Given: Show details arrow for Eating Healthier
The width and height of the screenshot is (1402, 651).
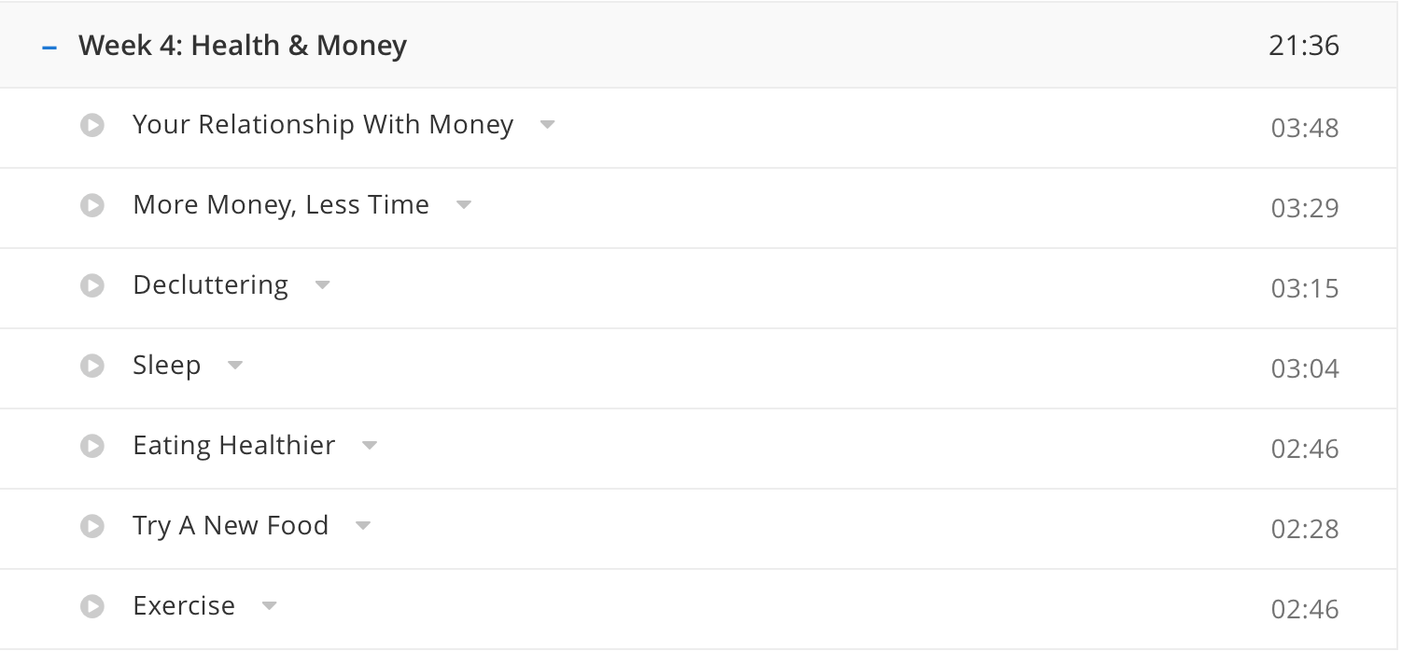Looking at the screenshot, I should point(370,446).
